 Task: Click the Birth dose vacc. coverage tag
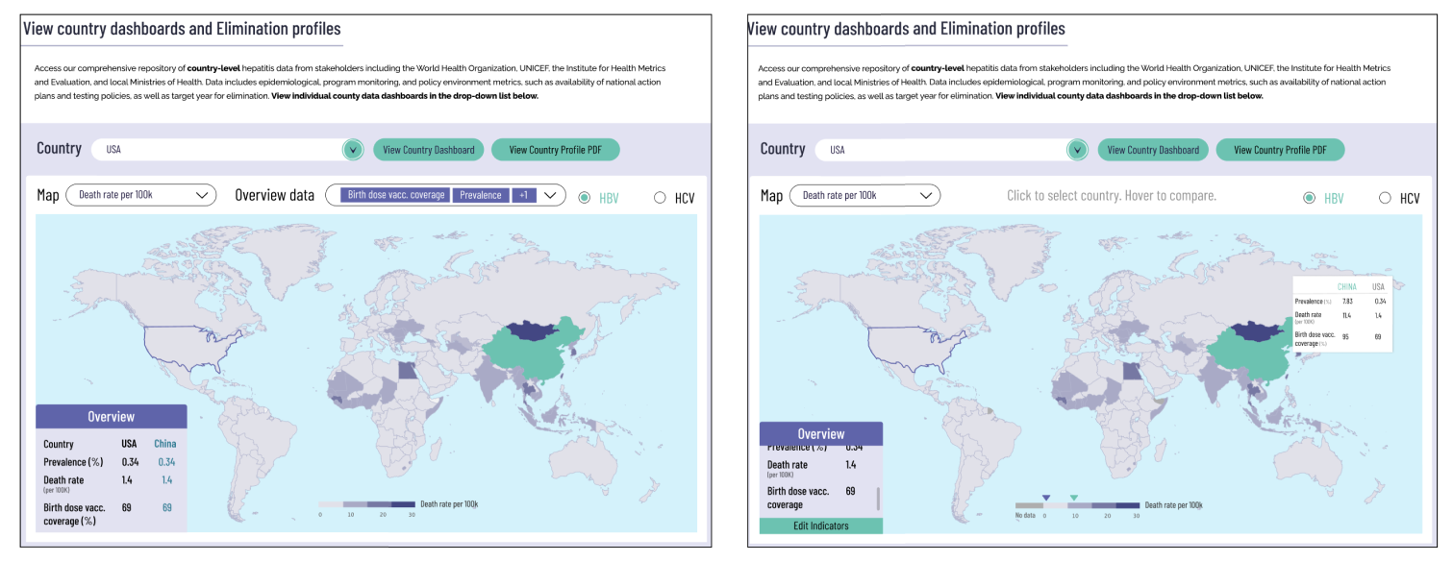396,195
